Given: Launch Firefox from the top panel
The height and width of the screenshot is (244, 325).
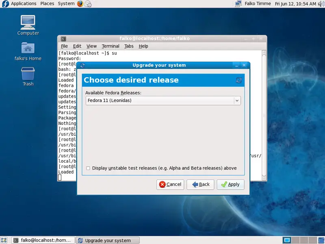Looking at the screenshot, I should (x=80, y=4).
